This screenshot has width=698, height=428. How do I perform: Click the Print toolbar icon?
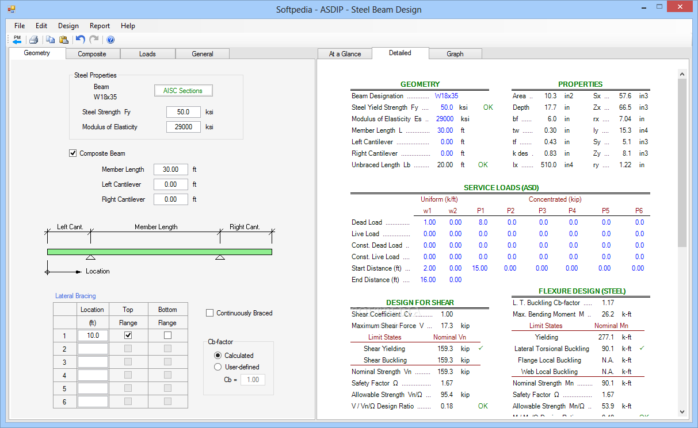tap(34, 40)
